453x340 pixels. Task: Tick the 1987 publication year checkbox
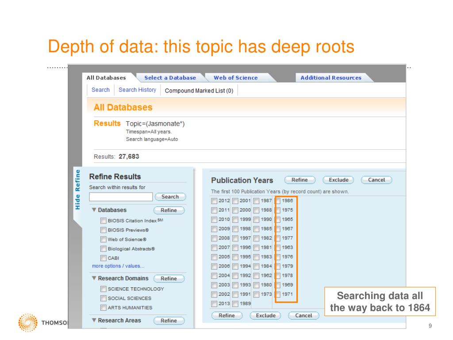tap(256, 201)
